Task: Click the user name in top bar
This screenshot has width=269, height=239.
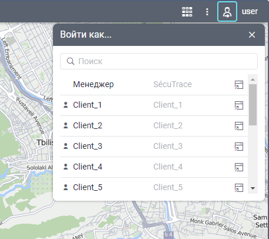Action: tap(250, 11)
